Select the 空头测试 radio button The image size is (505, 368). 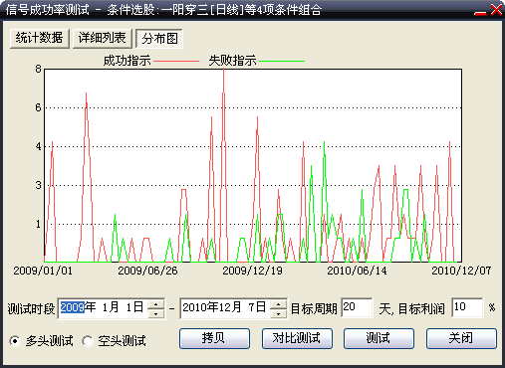(x=88, y=341)
